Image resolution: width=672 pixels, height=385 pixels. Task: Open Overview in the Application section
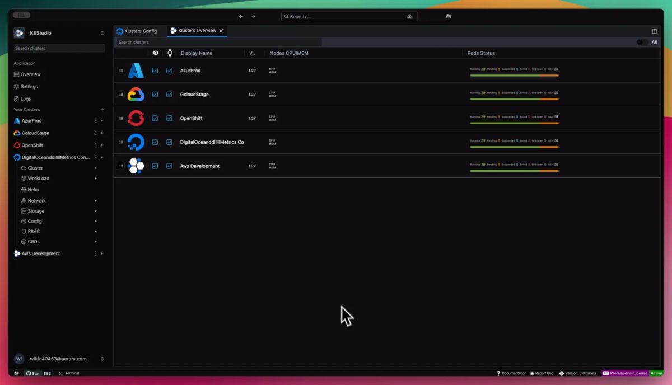coord(27,74)
